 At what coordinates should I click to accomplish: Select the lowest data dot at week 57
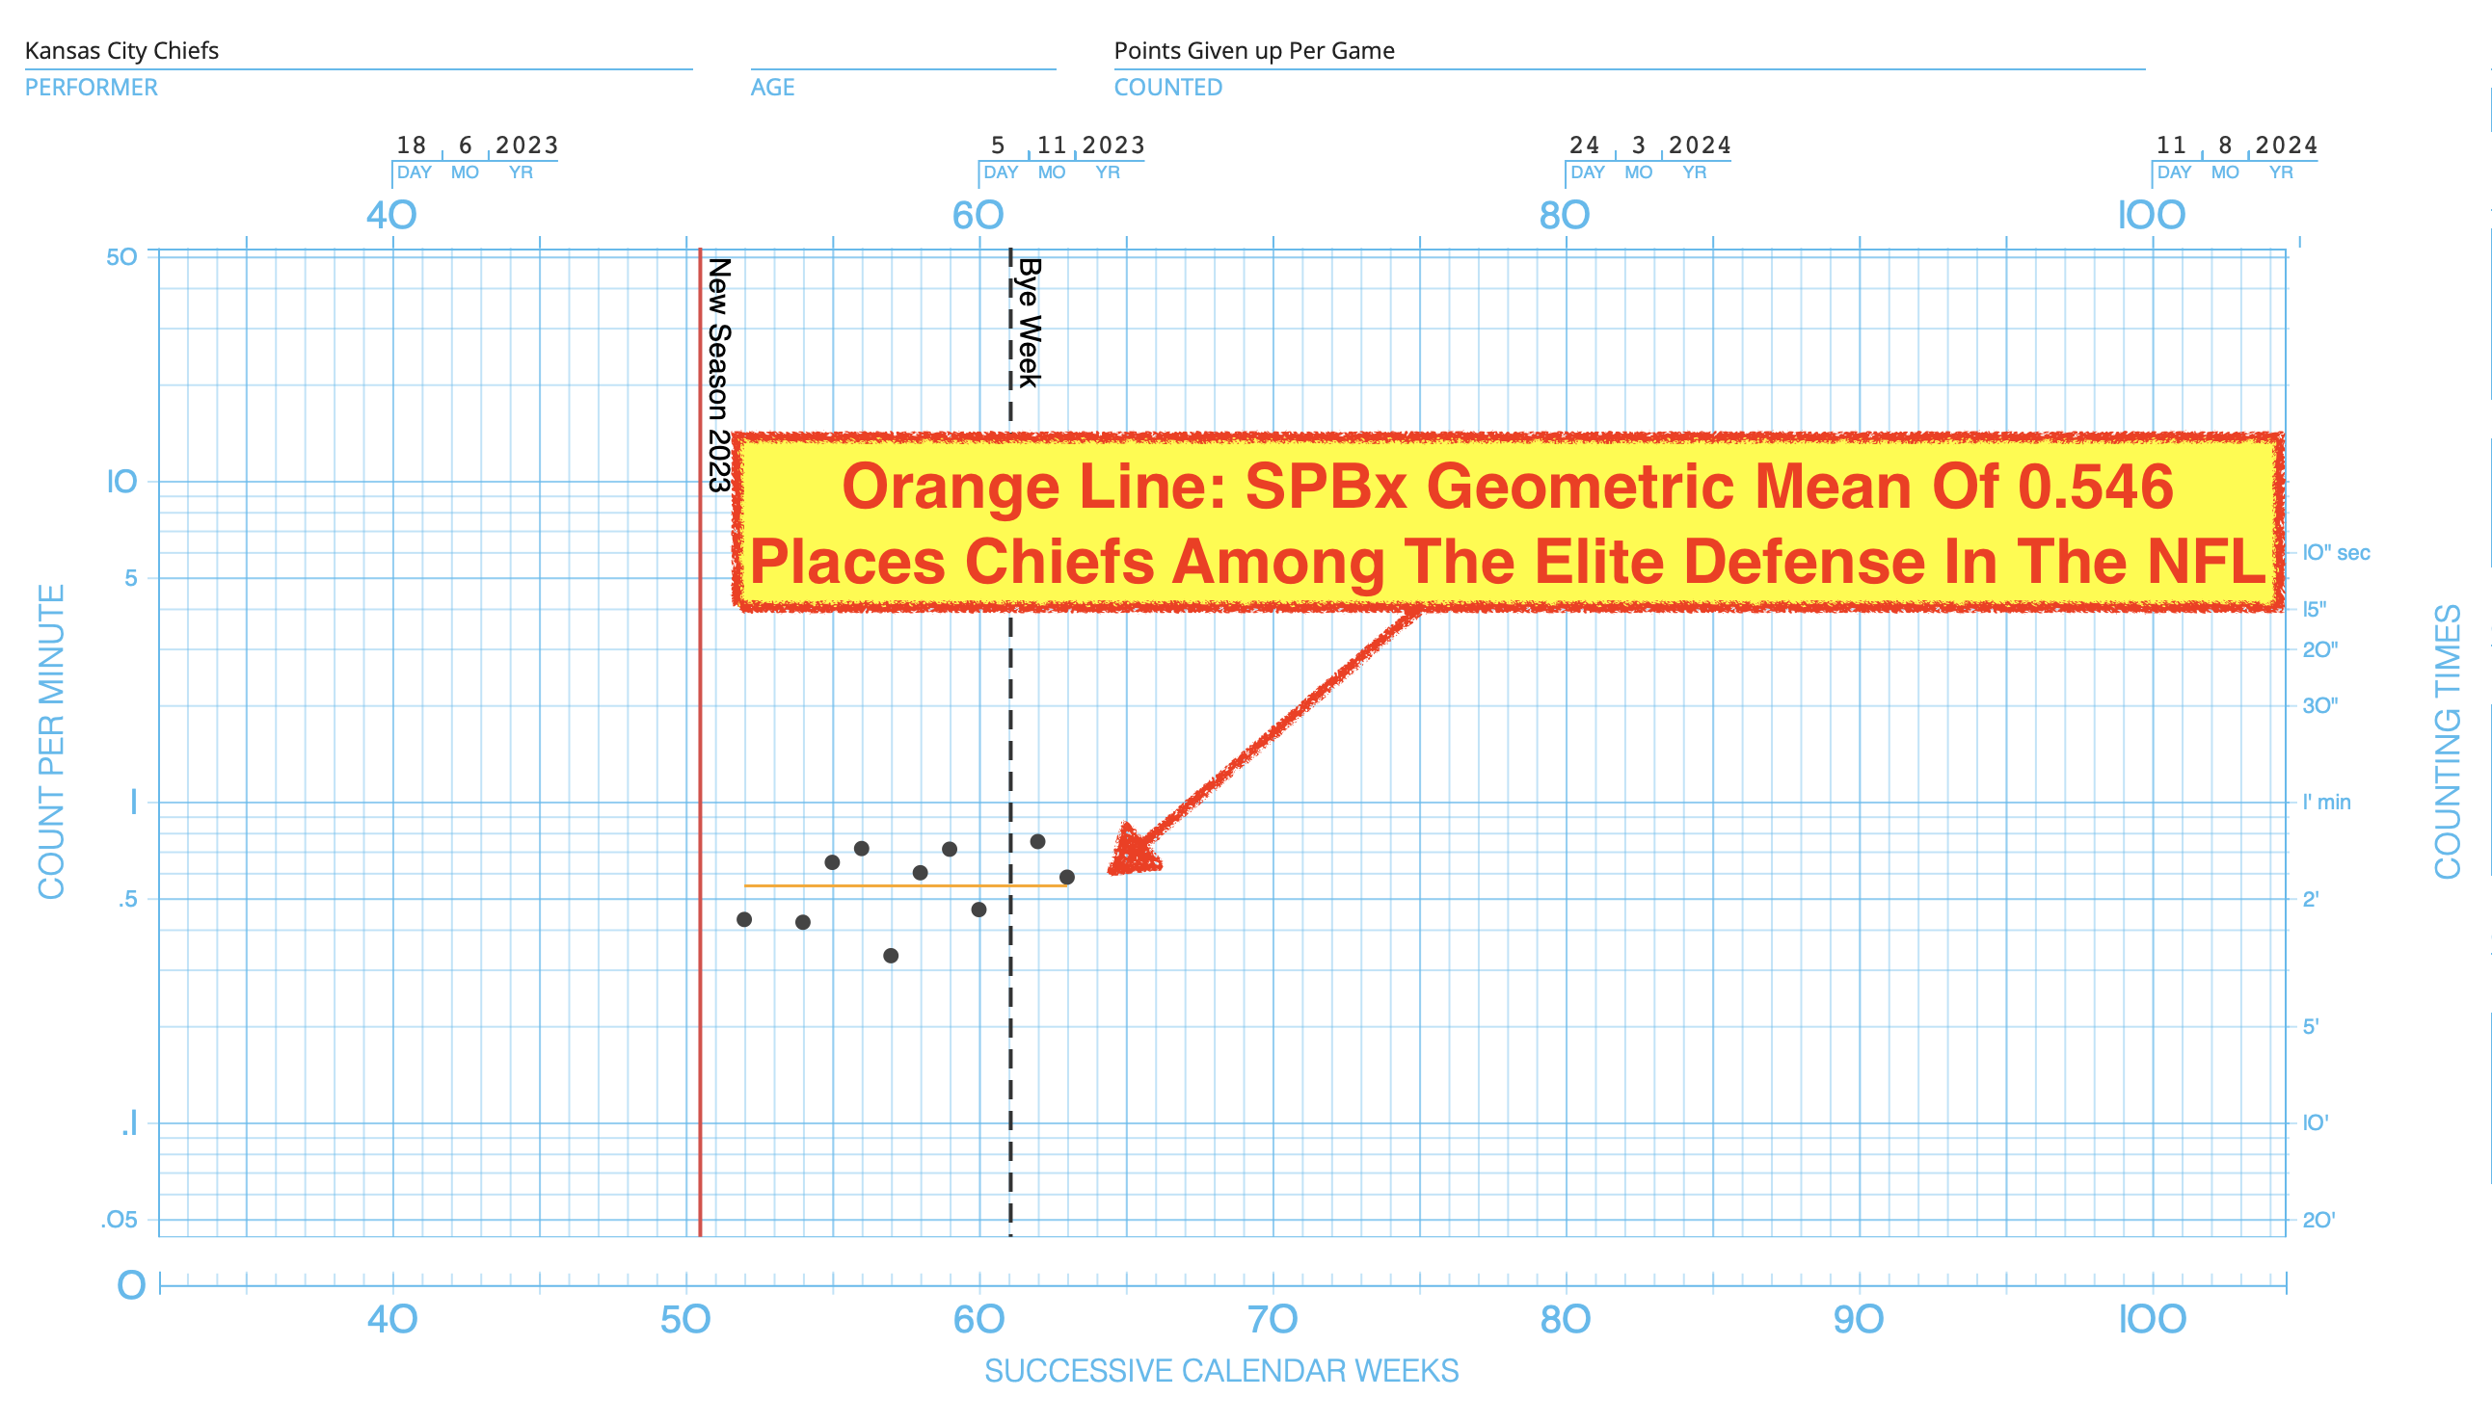click(x=892, y=956)
